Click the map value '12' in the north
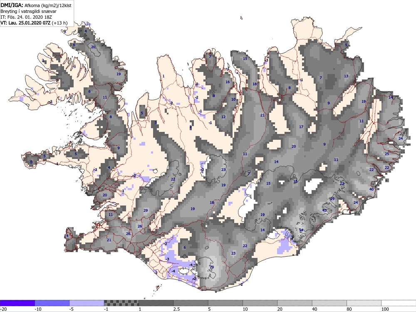416x312 pixels. 223,117
